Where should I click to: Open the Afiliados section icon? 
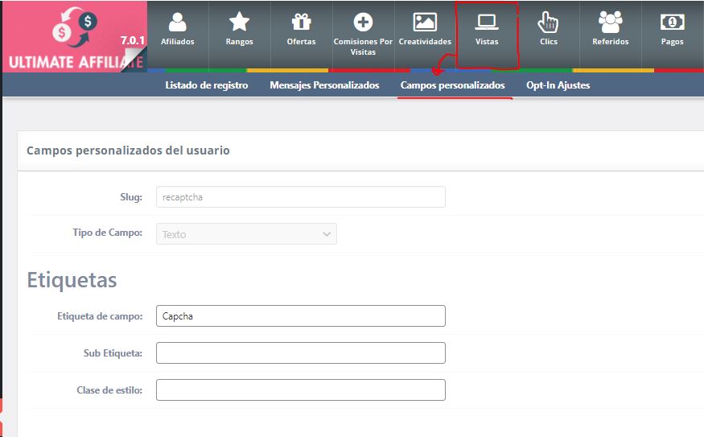click(178, 23)
